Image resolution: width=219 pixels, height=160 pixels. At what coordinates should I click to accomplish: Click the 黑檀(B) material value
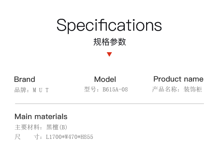pyautogui.click(x=57, y=127)
